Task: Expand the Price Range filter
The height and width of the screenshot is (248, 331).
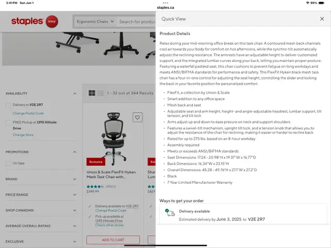Action: pyautogui.click(x=41, y=195)
